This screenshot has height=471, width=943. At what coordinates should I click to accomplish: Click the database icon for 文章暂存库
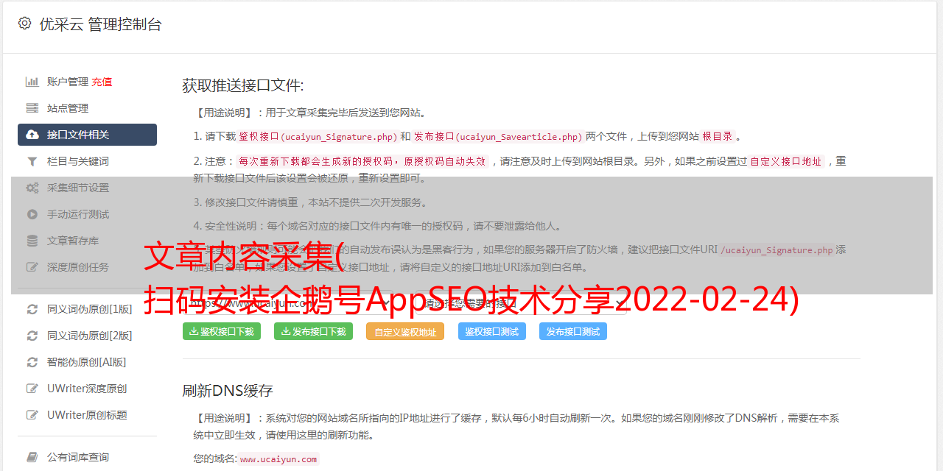[x=32, y=241]
